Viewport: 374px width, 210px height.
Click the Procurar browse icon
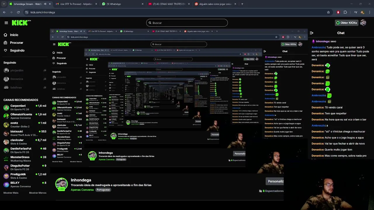tap(5, 43)
